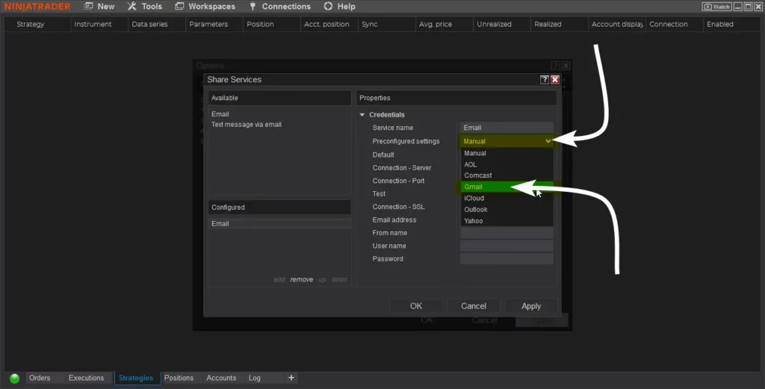
Task: Add a new tab with plus icon
Action: (x=291, y=378)
